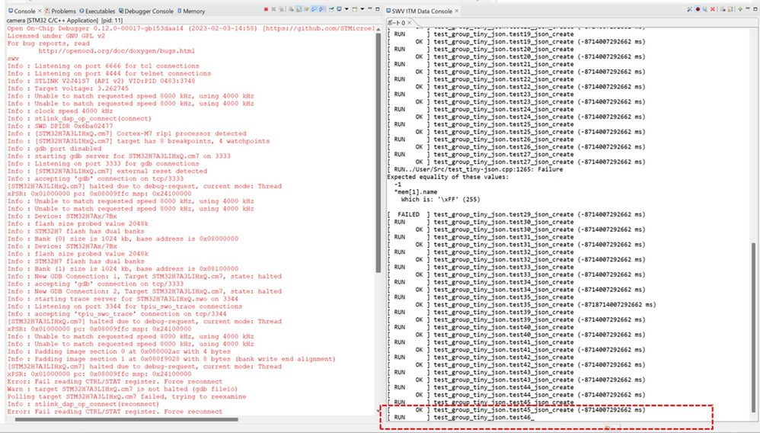This screenshot has width=760, height=433.
Task: Maximize the SWV ITM Data Console view
Action: pos(755,8)
